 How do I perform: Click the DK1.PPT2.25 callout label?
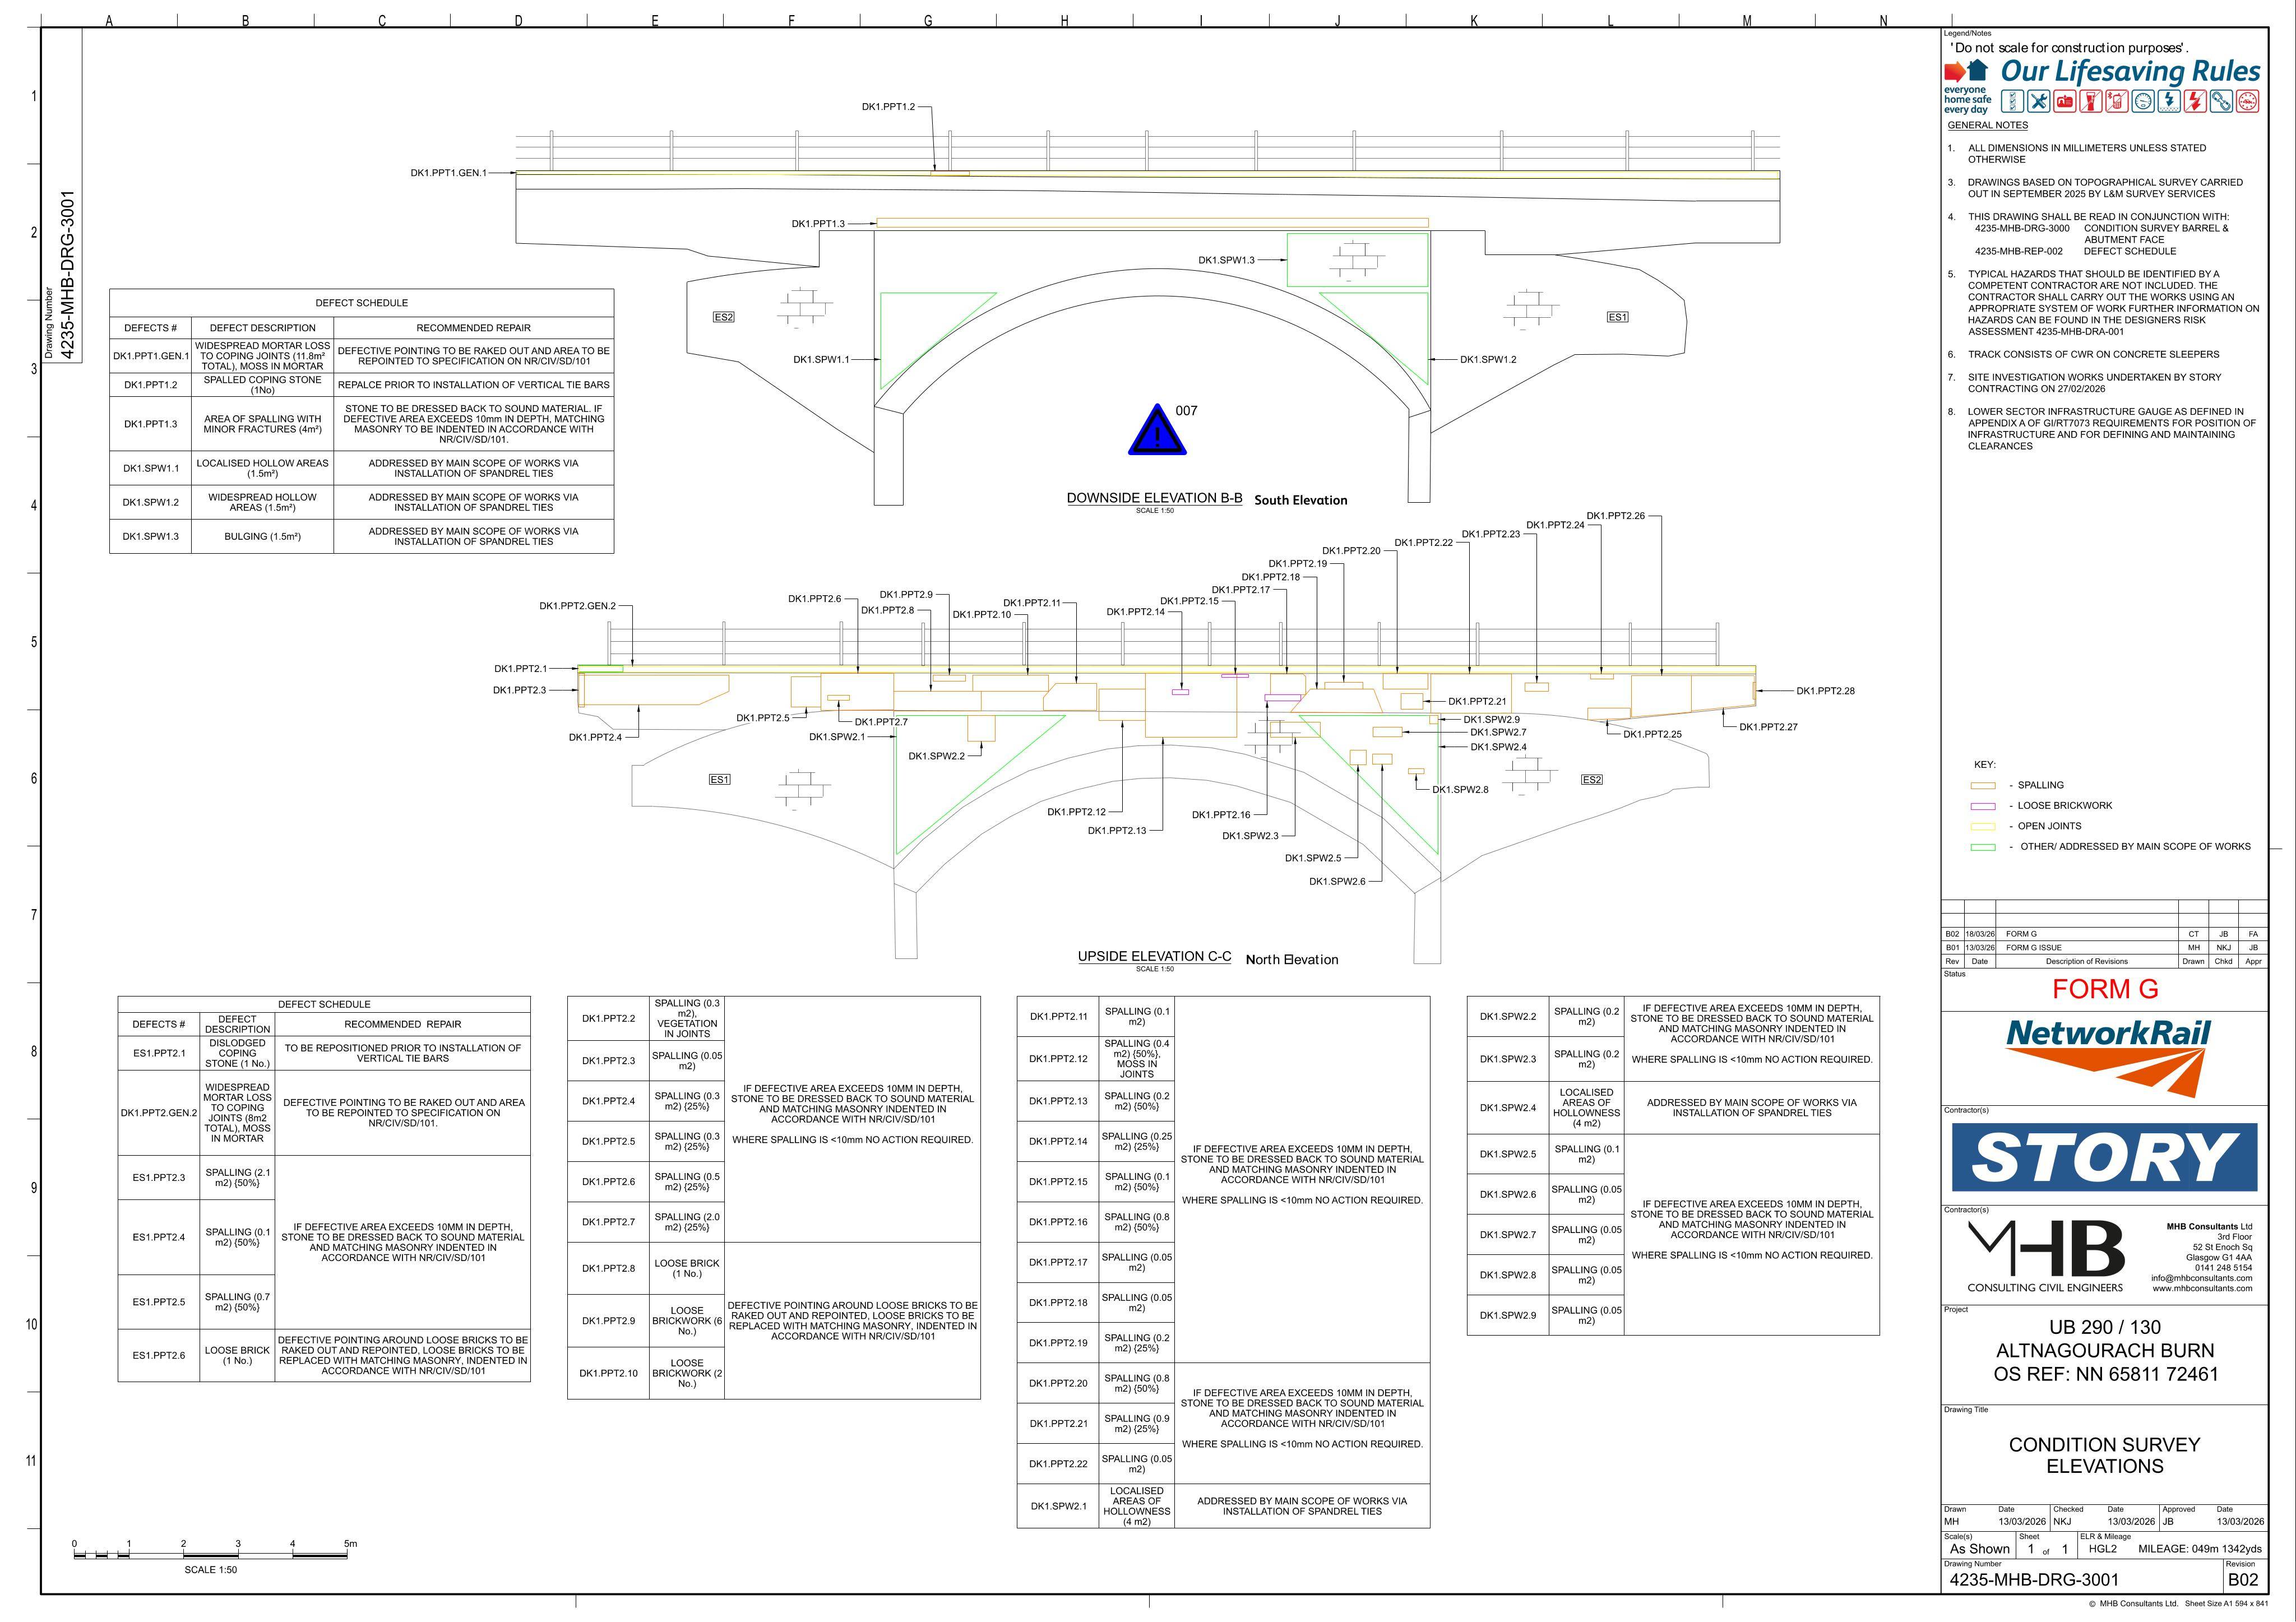[x=1652, y=734]
